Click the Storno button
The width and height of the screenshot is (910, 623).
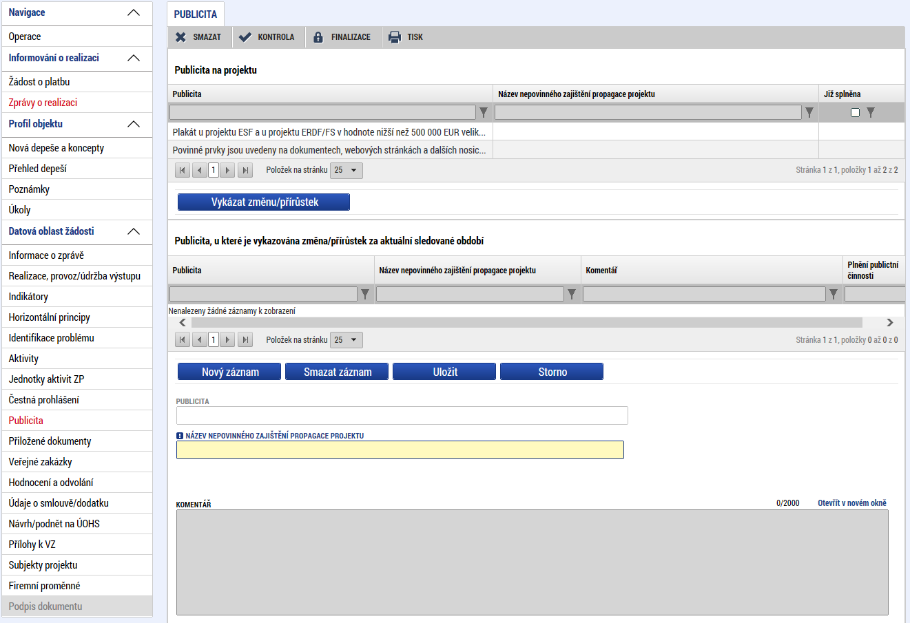tap(552, 372)
